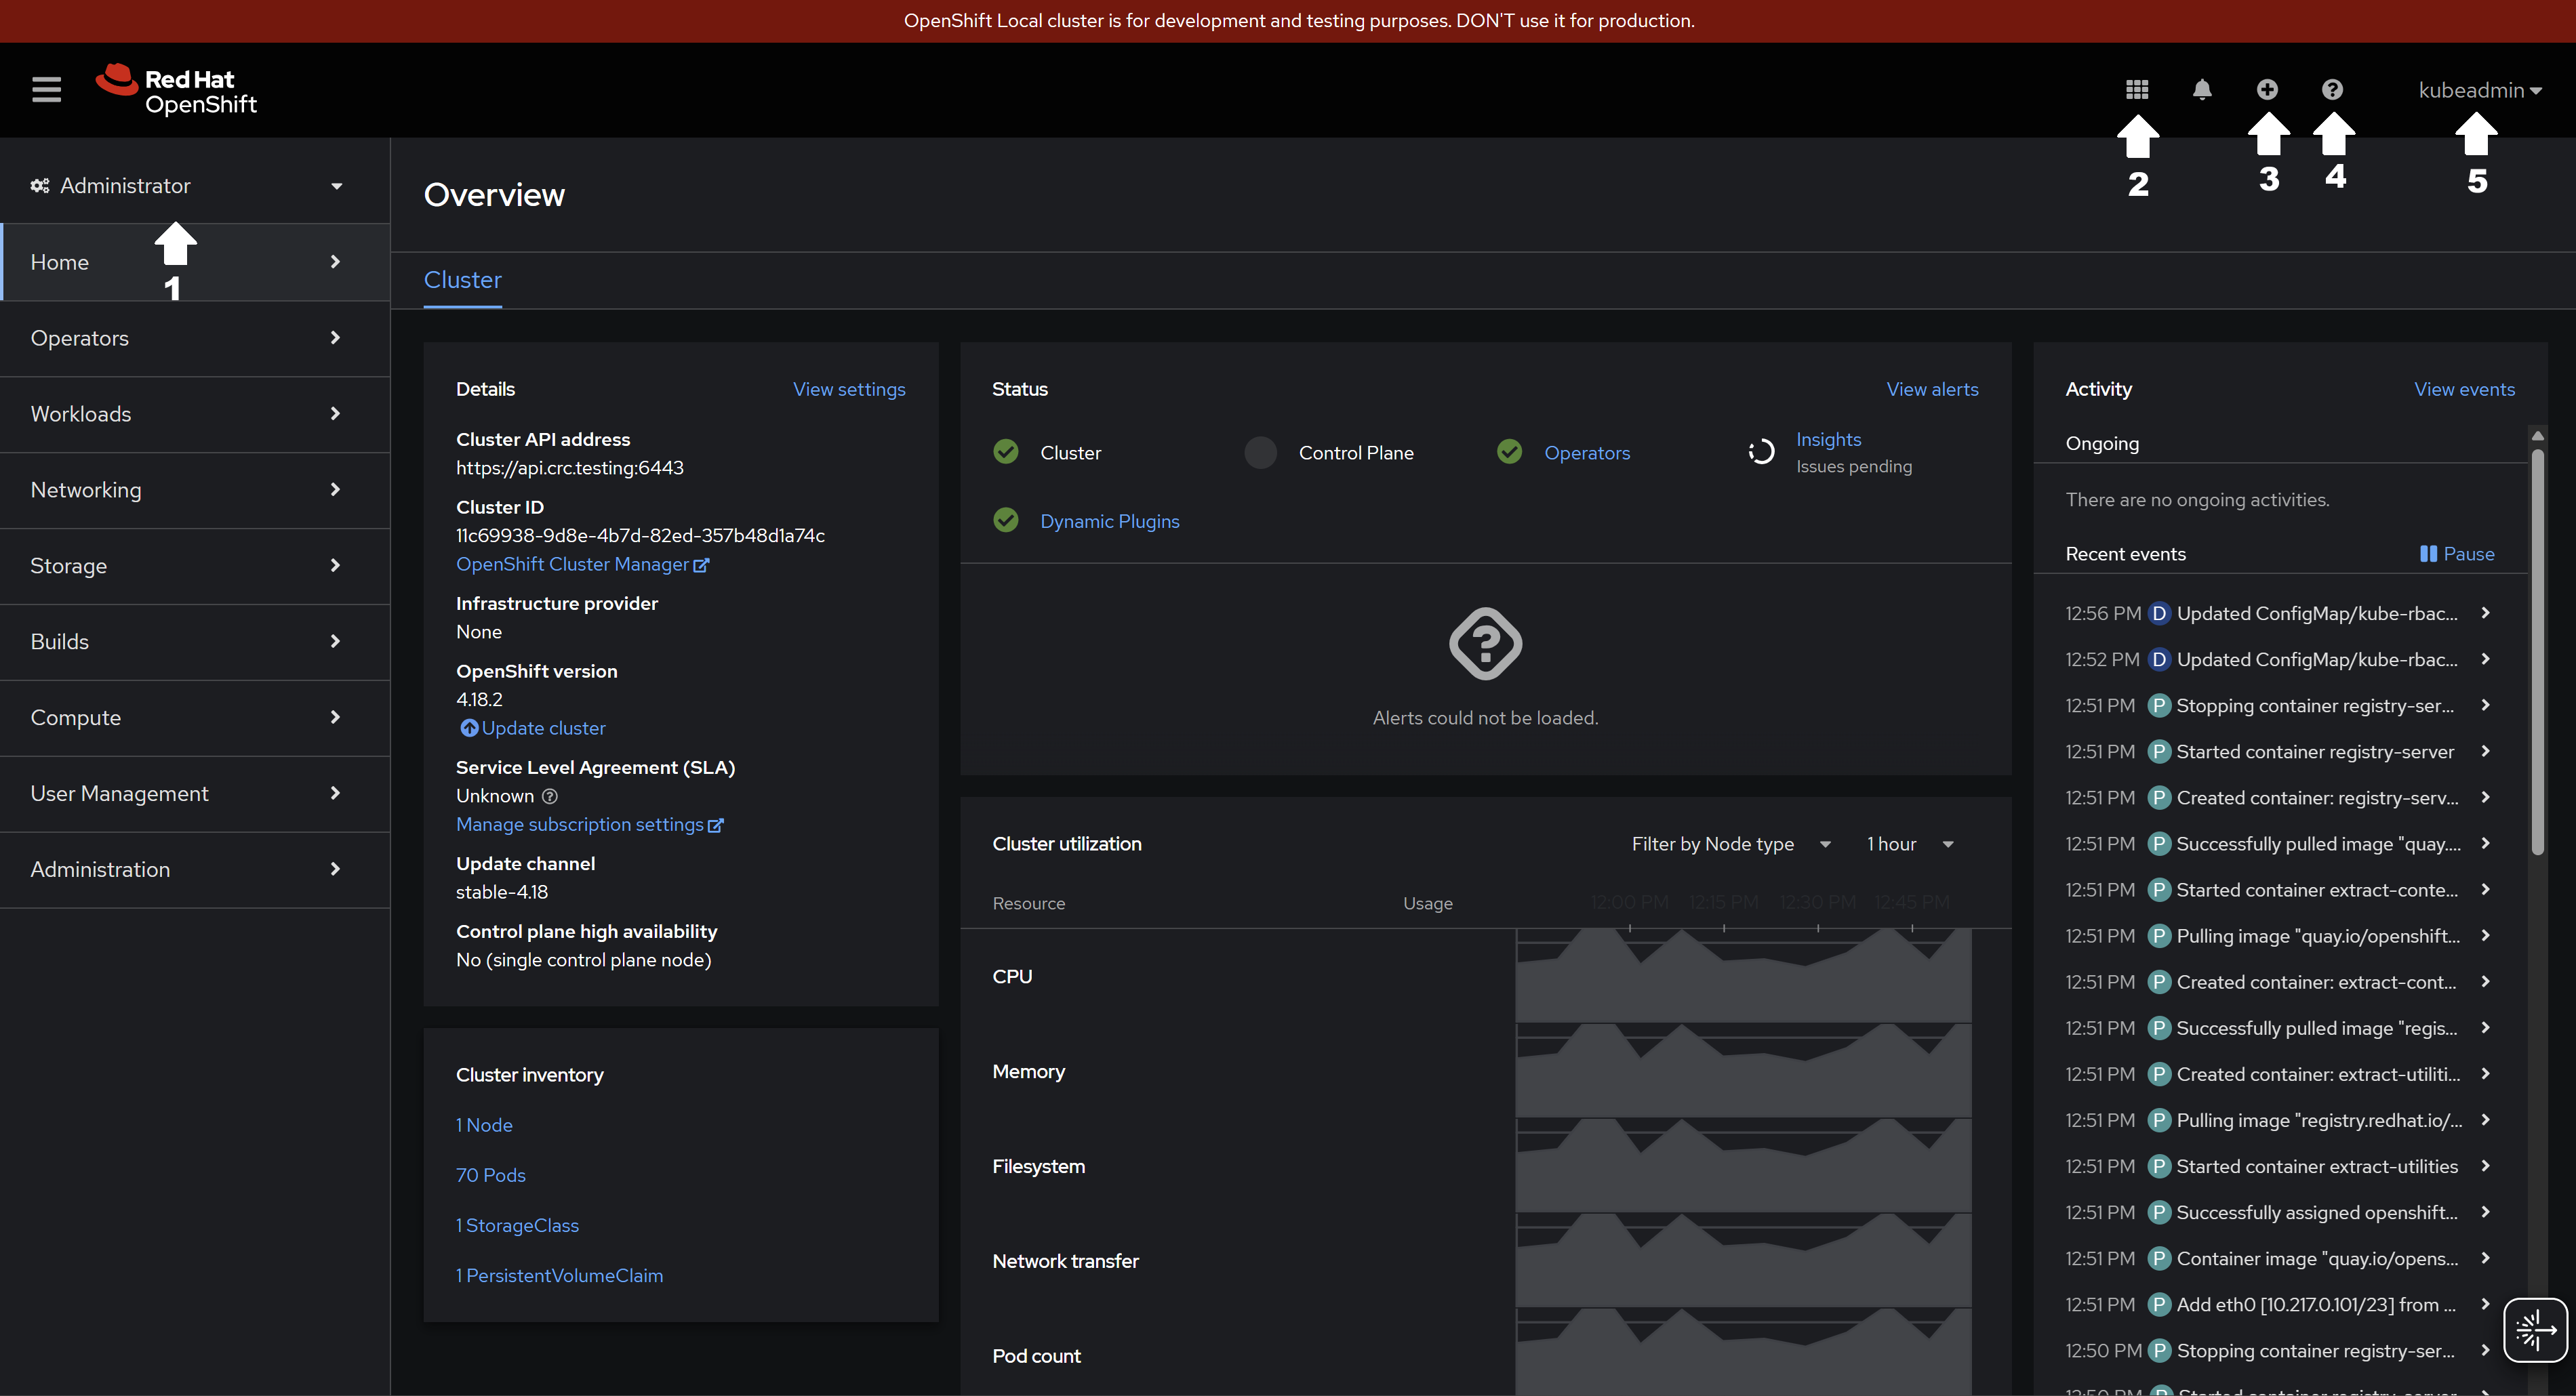
Task: Pause the recent events stream
Action: pyautogui.click(x=2456, y=554)
